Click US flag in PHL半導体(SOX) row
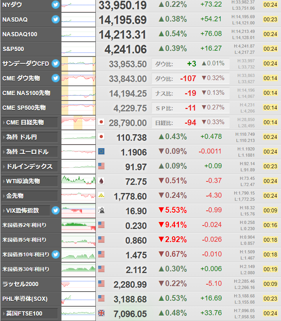This screenshot has height=321, width=281. coord(101,299)
